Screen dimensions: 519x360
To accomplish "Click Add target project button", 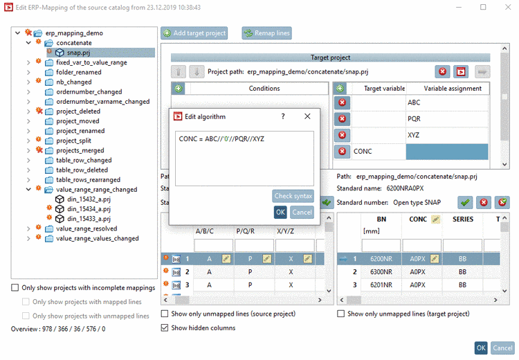I will tap(194, 33).
